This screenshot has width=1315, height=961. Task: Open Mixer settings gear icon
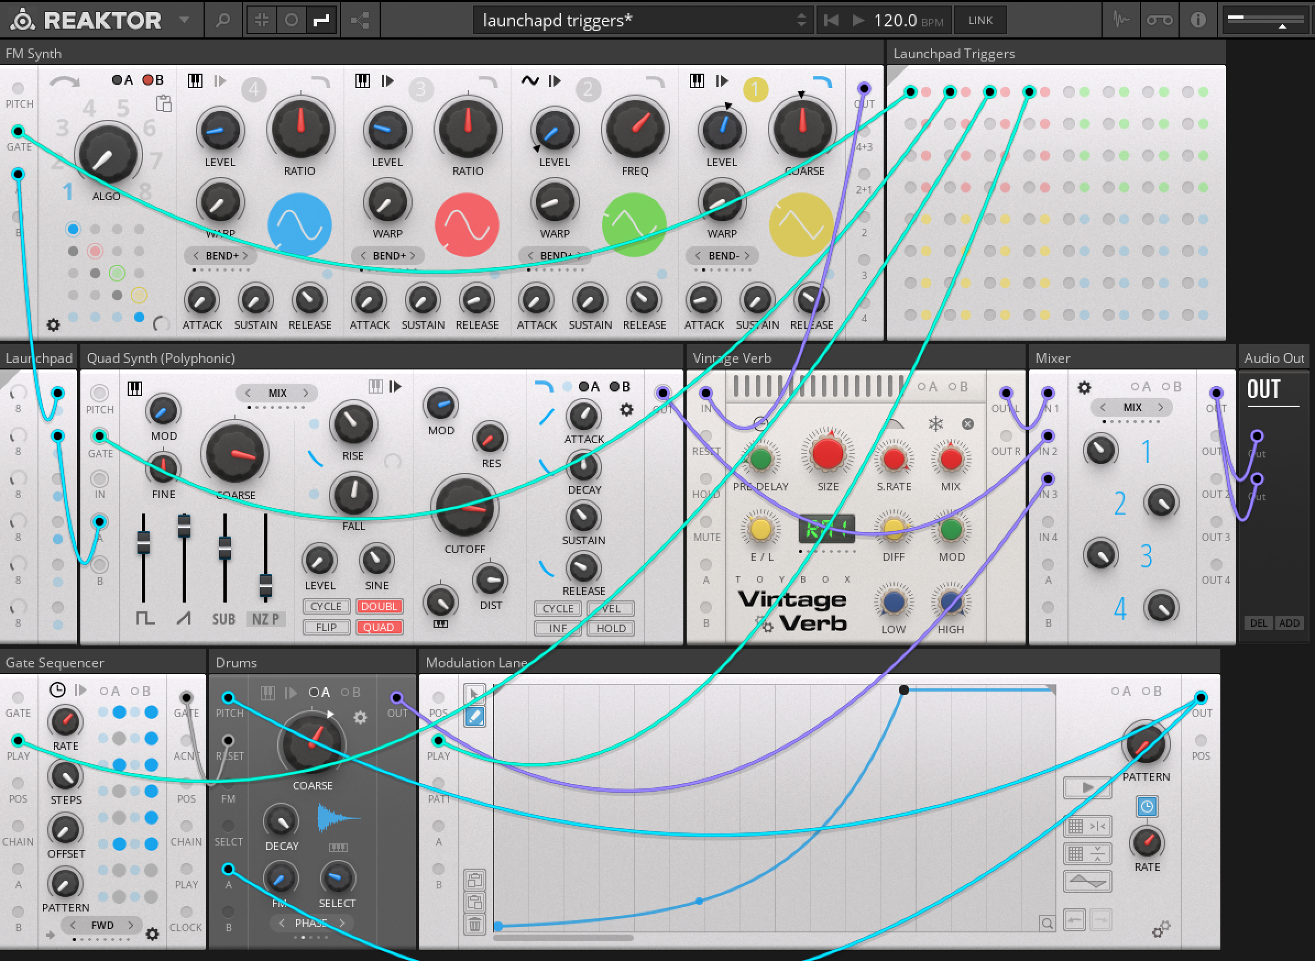point(1084,388)
